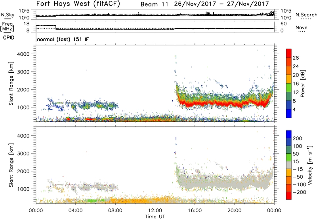Click the "3000" tick on the velocity panel
This screenshot has height=219, width=317.
tap(23, 153)
